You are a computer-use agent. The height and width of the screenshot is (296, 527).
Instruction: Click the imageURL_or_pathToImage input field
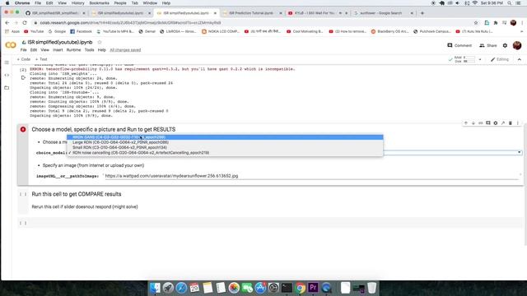click(x=311, y=176)
